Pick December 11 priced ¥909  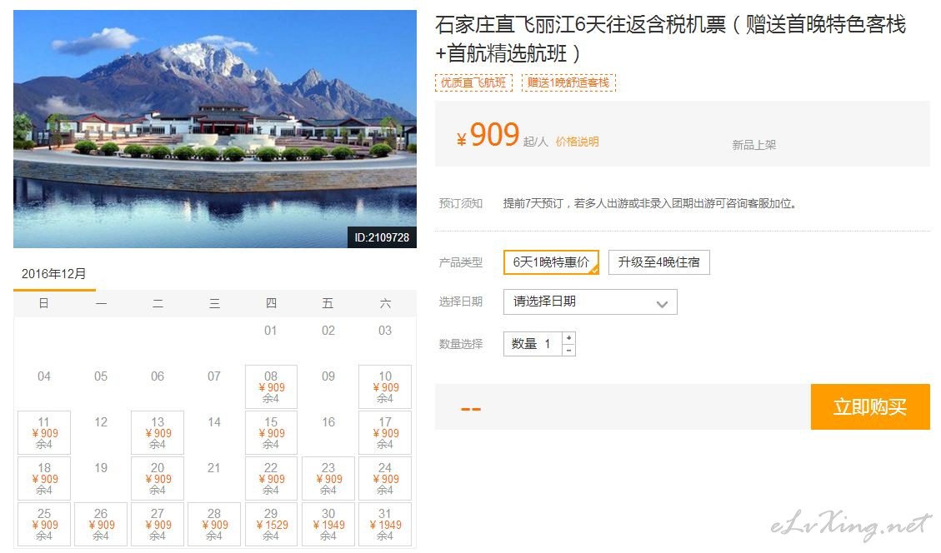tap(44, 432)
